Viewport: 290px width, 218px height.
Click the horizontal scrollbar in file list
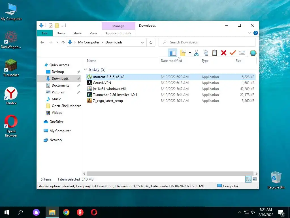pos(170,173)
